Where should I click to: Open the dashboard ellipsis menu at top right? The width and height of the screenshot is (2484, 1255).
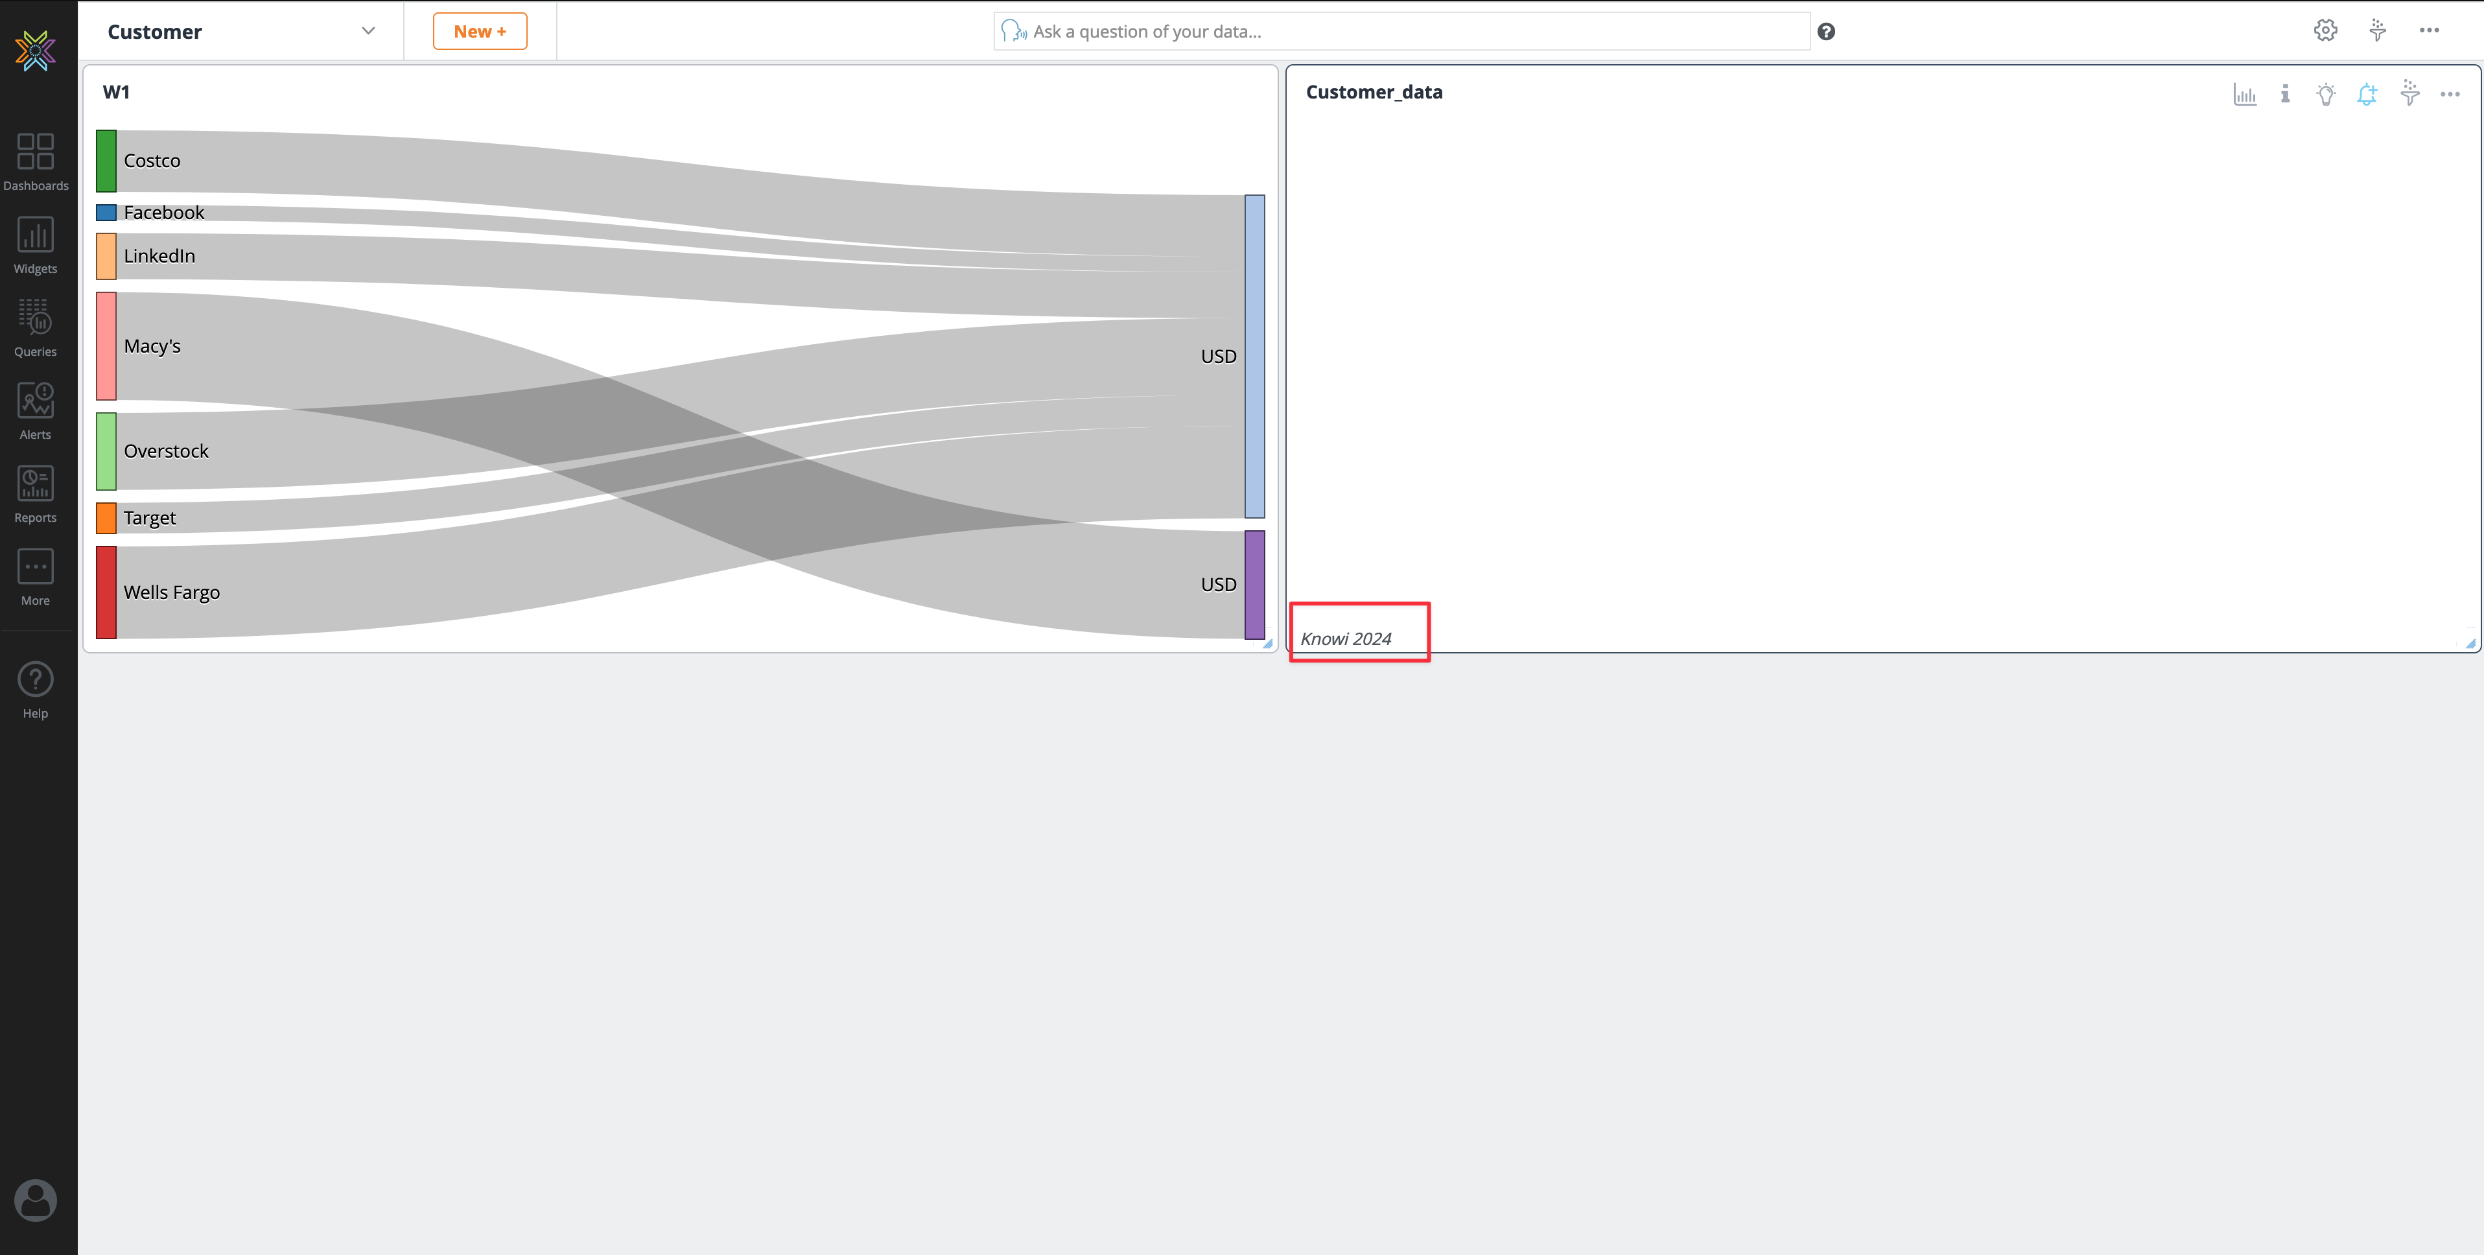pos(2429,30)
